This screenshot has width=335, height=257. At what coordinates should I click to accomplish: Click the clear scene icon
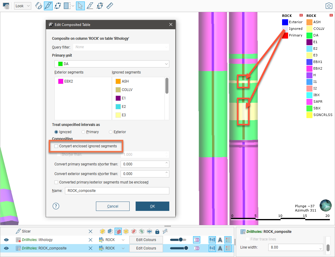6,6
